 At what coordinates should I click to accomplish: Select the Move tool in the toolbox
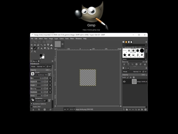tap(32, 45)
